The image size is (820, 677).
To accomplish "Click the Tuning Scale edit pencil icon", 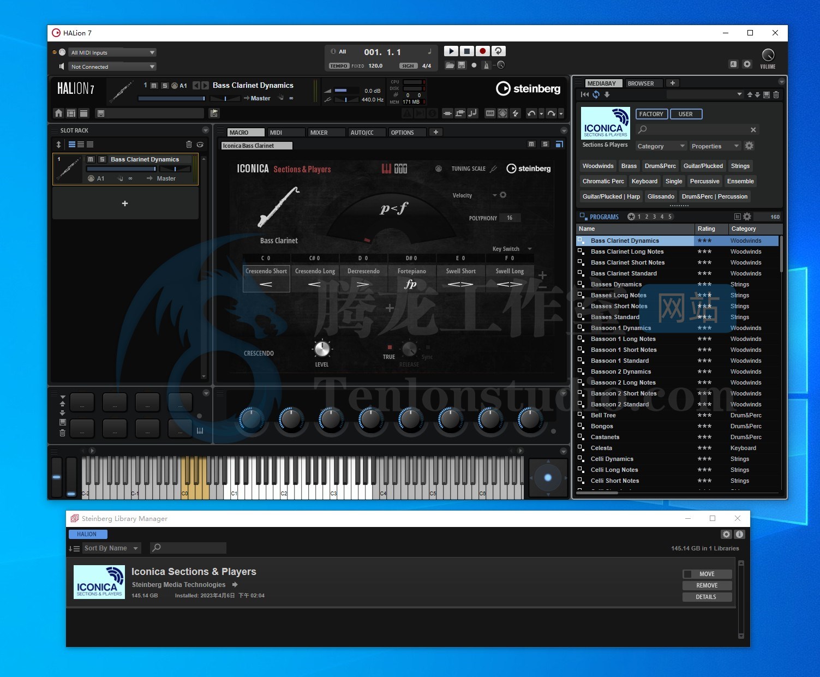I will click(493, 169).
